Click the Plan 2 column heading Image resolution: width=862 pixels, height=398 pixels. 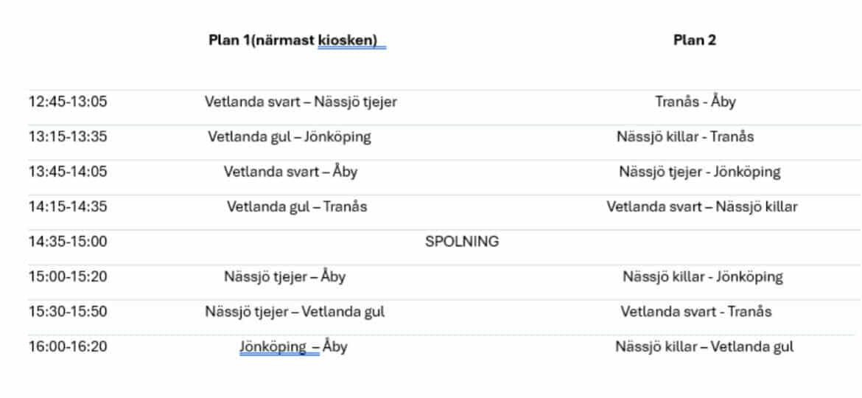(694, 41)
